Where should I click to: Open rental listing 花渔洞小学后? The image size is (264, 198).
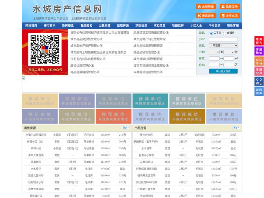(x=146, y=155)
